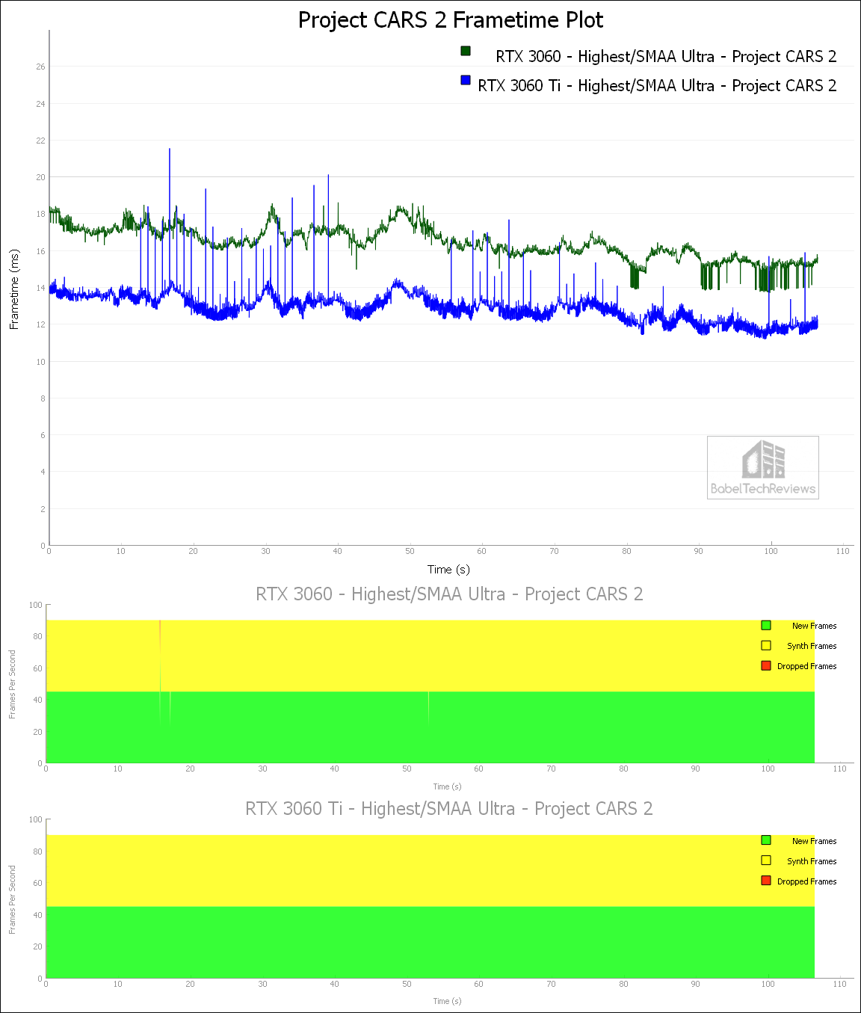Click the 20 tick on the frametime y-axis
This screenshot has width=861, height=1013.
click(x=40, y=177)
